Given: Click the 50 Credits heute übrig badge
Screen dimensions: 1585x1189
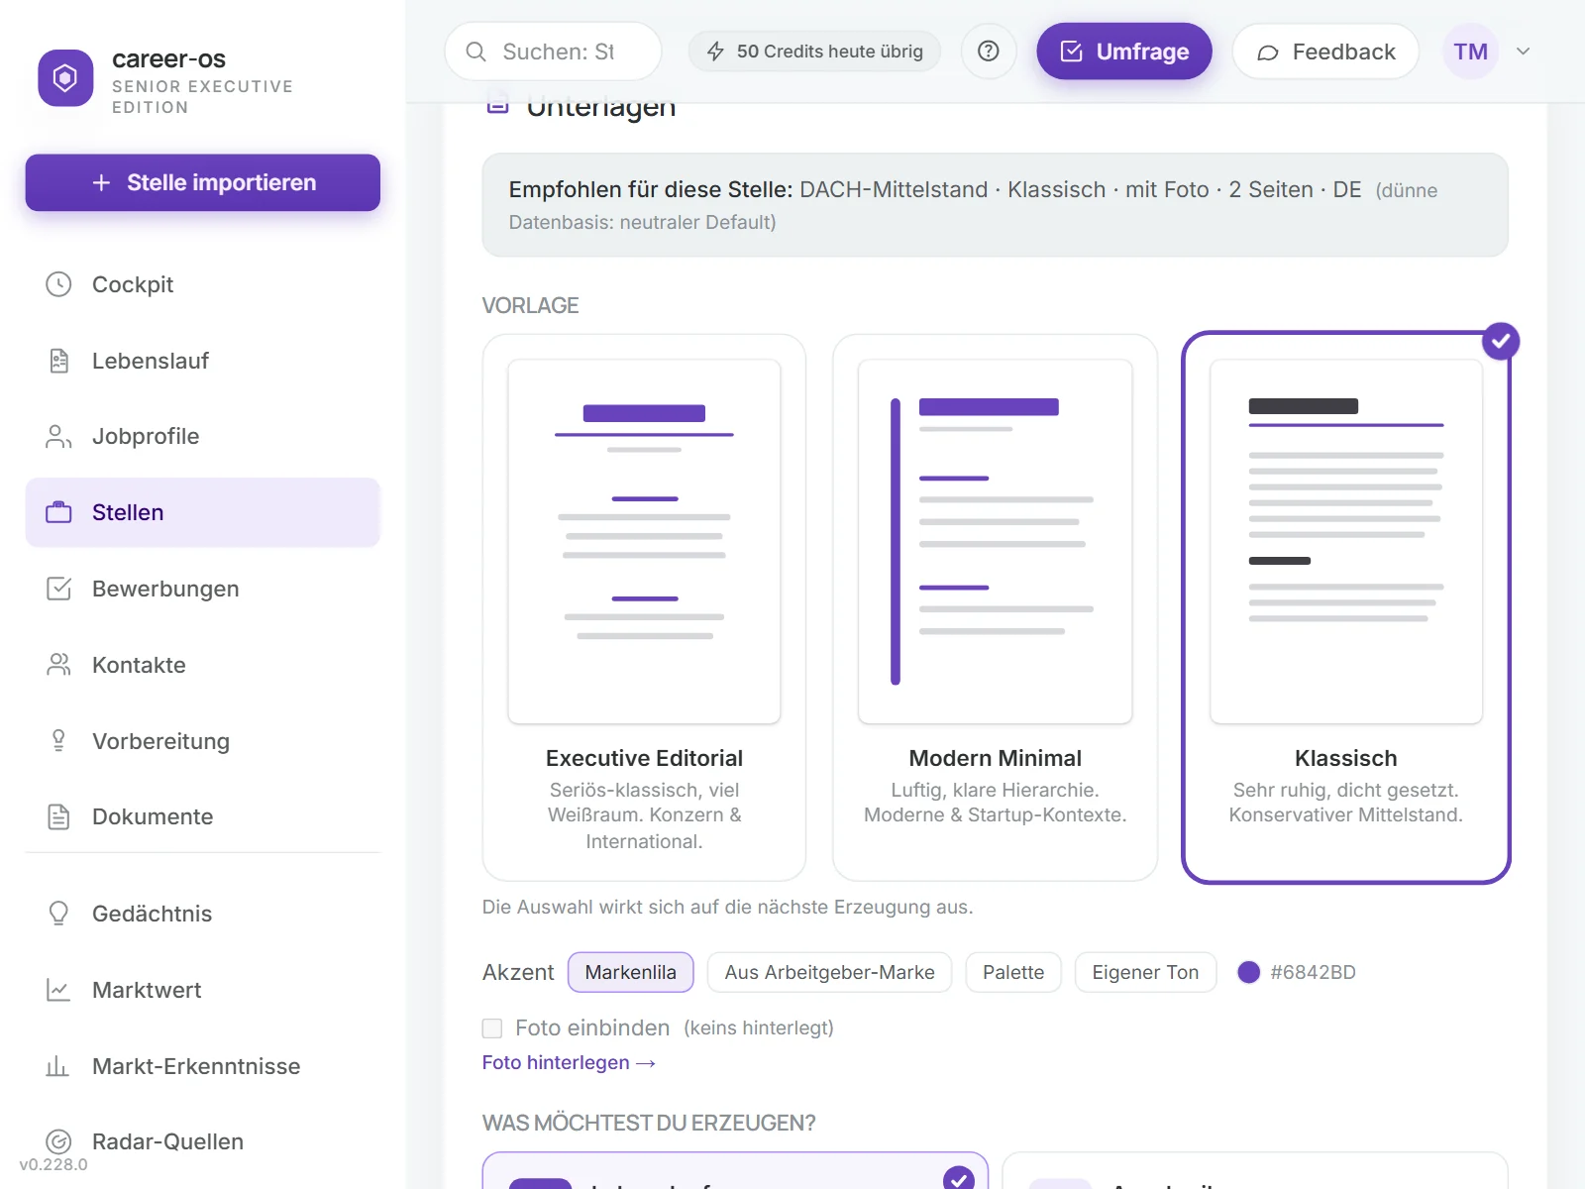Looking at the screenshot, I should (814, 52).
